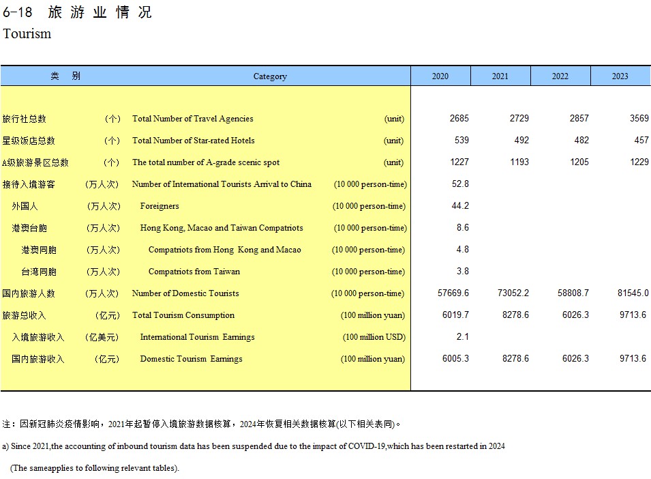
Task: Click the 接待入境游客 row label
Action: pos(29,184)
